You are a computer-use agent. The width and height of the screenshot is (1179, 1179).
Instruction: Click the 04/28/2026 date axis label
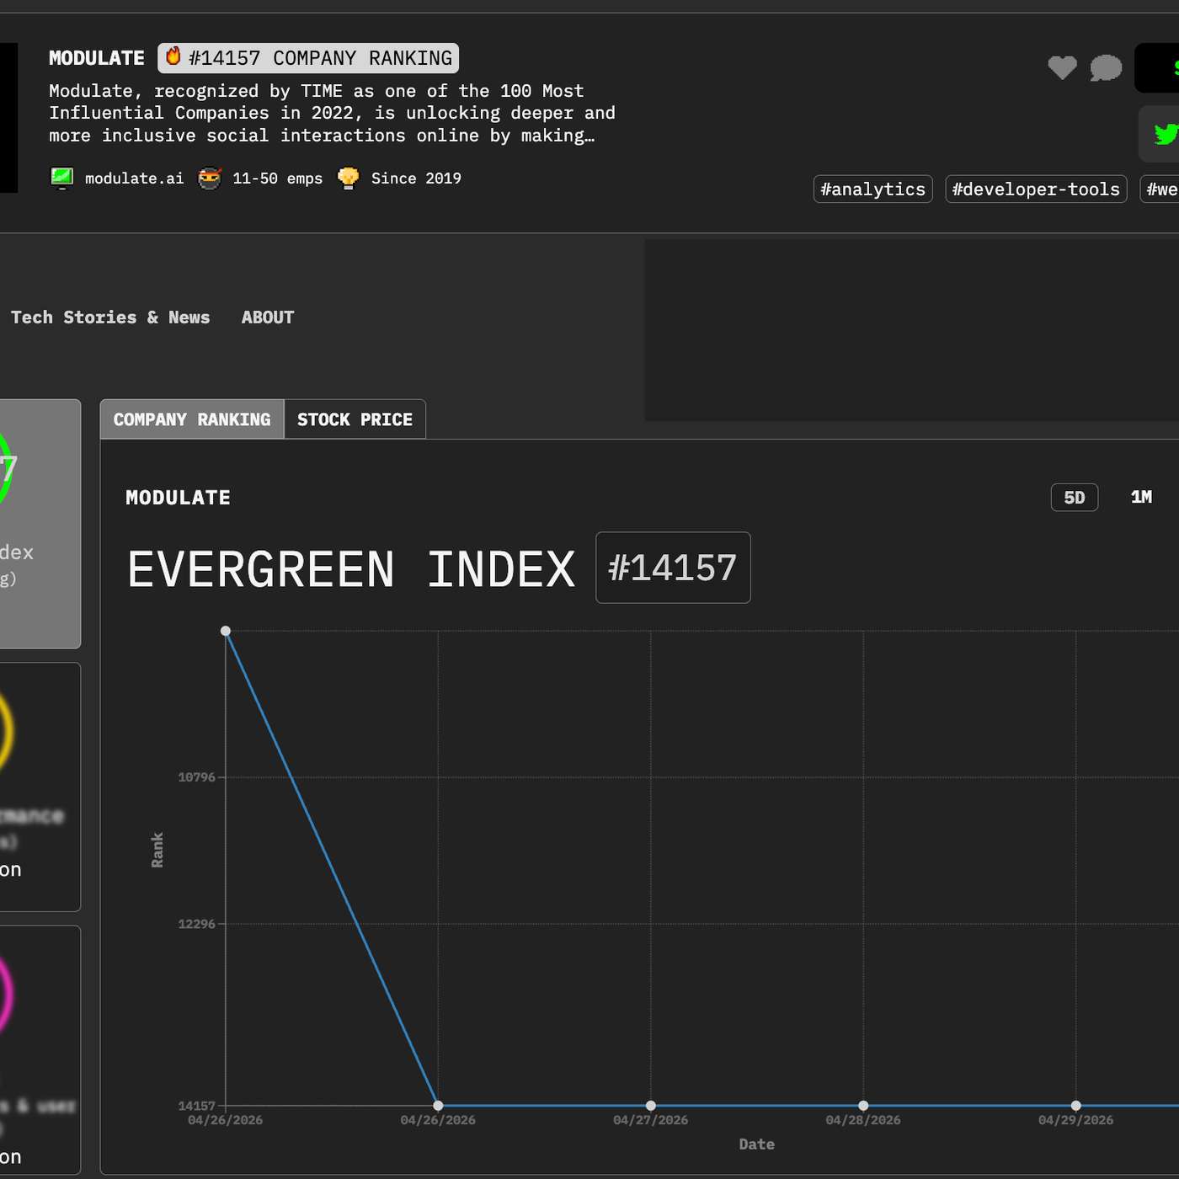pyautogui.click(x=863, y=1120)
